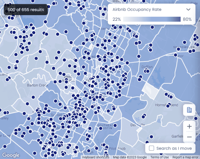Image resolution: width=200 pixels, height=159 pixels.
Task: Click the 22% minimum occupancy label
Action: 117,19
